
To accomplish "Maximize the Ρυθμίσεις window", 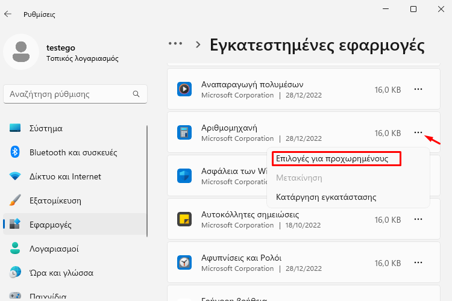I will click(413, 9).
